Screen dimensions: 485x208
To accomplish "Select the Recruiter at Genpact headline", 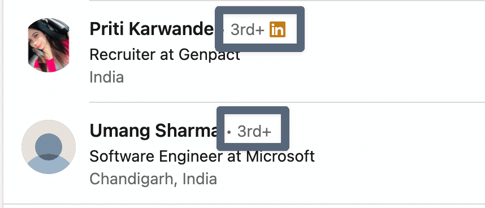I will [164, 55].
